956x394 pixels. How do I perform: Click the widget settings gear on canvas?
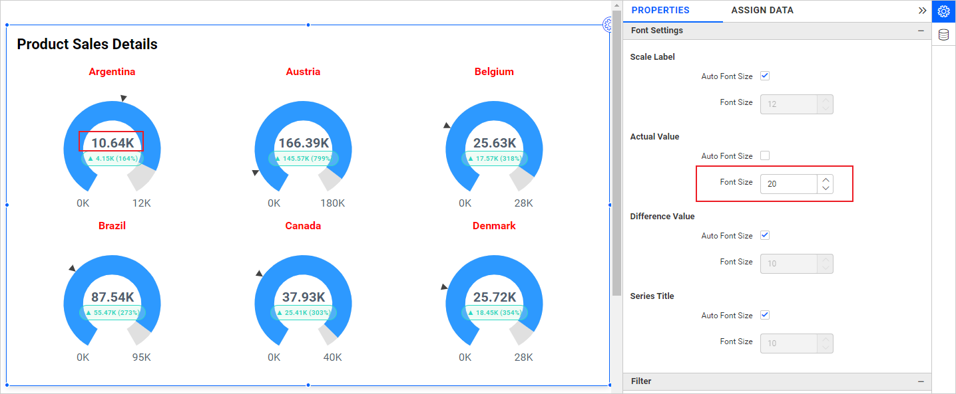tap(607, 25)
